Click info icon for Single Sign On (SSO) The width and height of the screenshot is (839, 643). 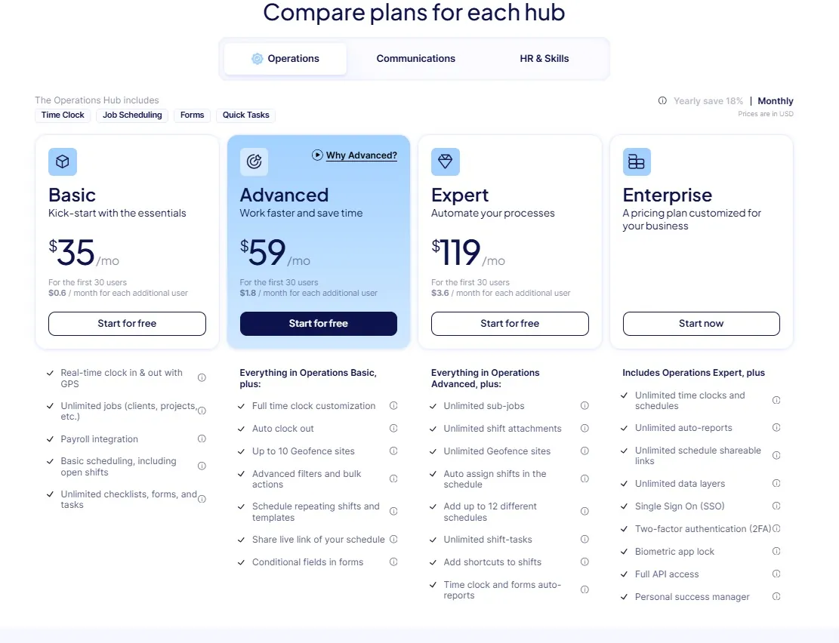coord(776,506)
